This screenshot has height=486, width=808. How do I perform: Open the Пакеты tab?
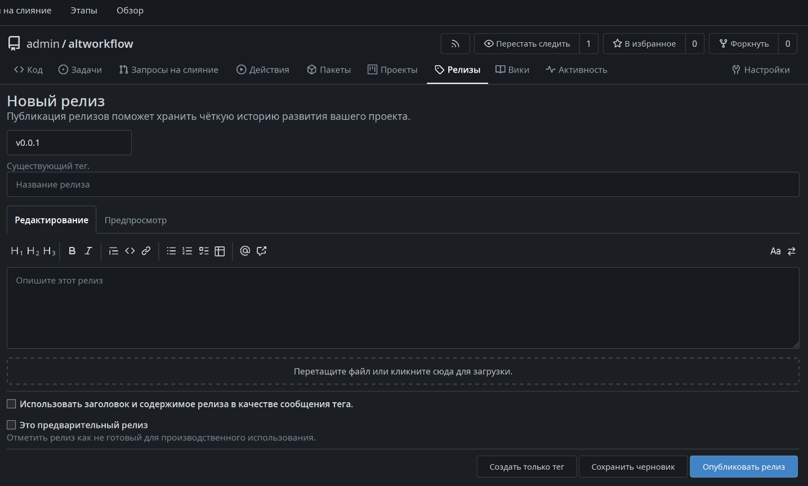click(x=329, y=70)
